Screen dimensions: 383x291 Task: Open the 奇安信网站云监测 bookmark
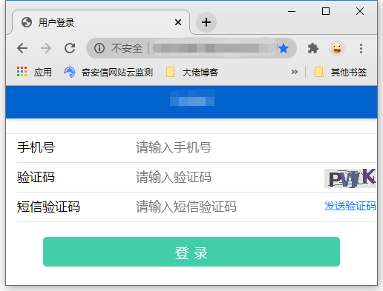click(x=108, y=72)
